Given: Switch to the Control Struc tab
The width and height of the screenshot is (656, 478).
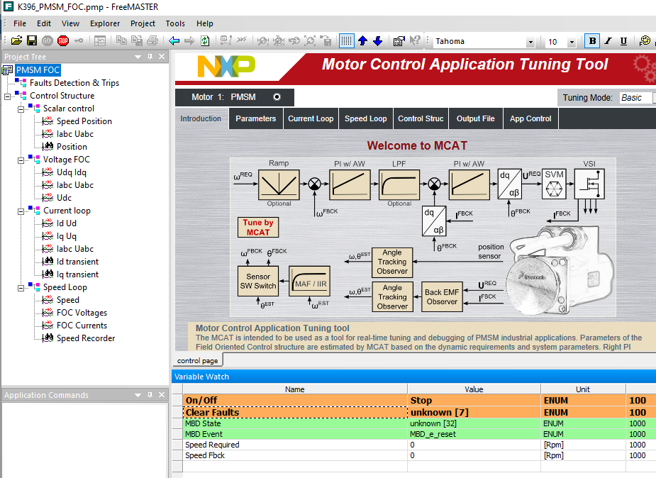Looking at the screenshot, I should pos(421,118).
